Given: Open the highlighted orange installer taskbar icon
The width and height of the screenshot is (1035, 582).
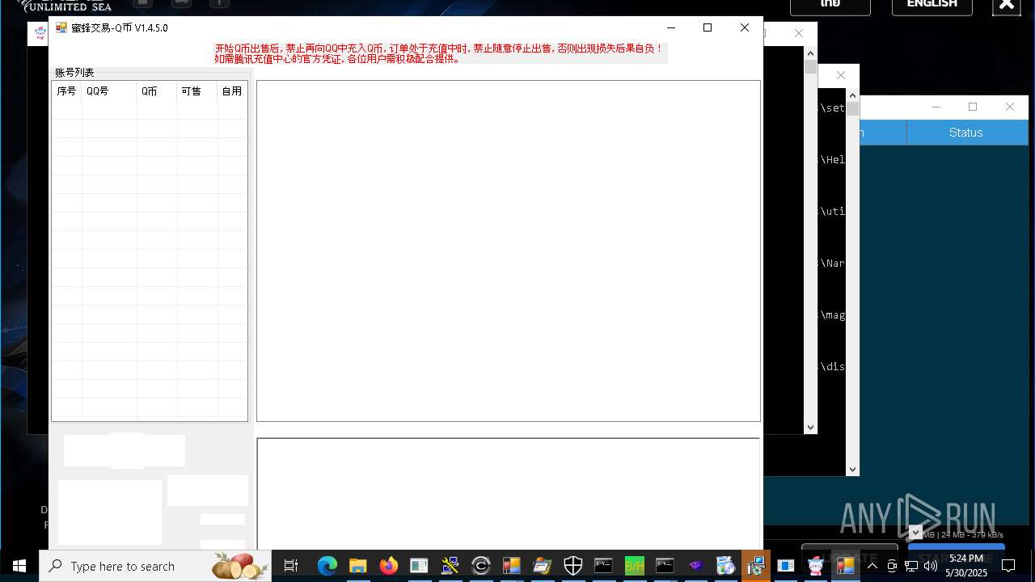Looking at the screenshot, I should tap(756, 566).
